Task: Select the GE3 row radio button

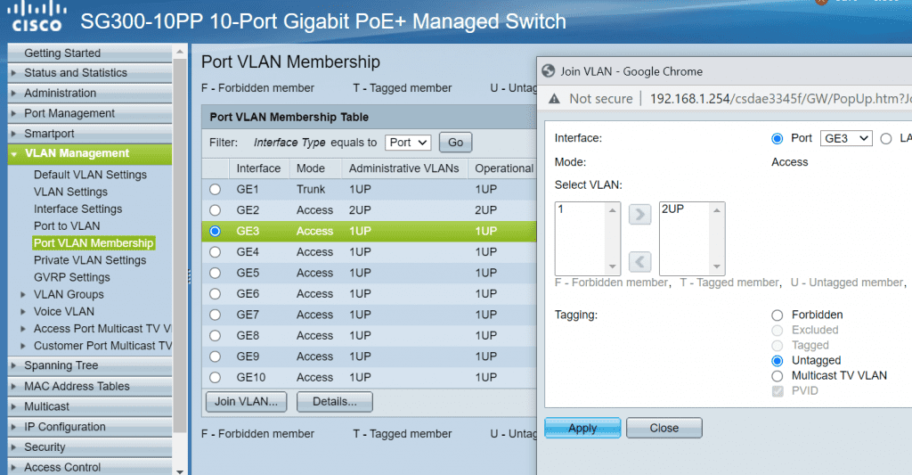Action: [x=216, y=231]
